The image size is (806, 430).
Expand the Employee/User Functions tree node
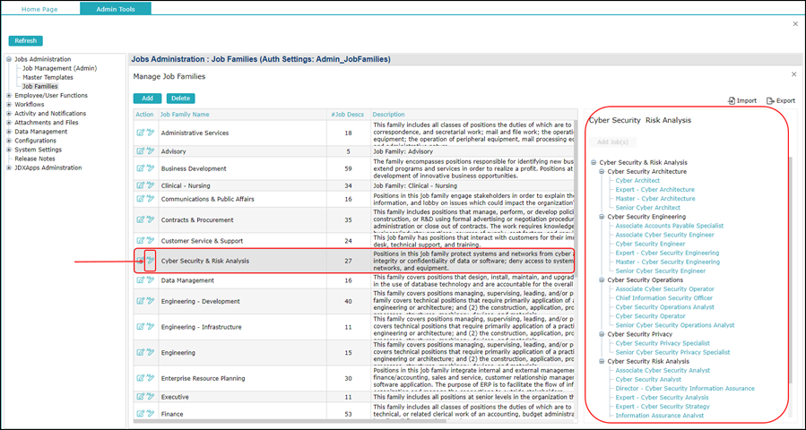[9, 95]
